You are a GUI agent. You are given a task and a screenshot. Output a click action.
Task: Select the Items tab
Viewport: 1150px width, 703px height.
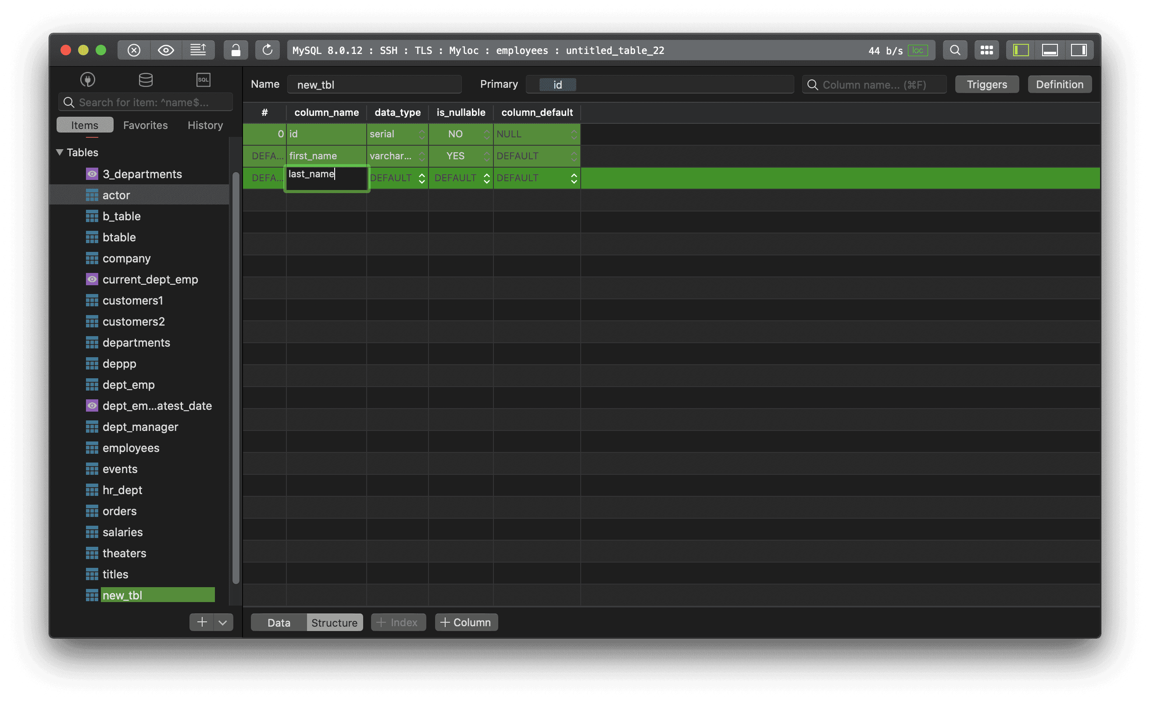pyautogui.click(x=85, y=125)
